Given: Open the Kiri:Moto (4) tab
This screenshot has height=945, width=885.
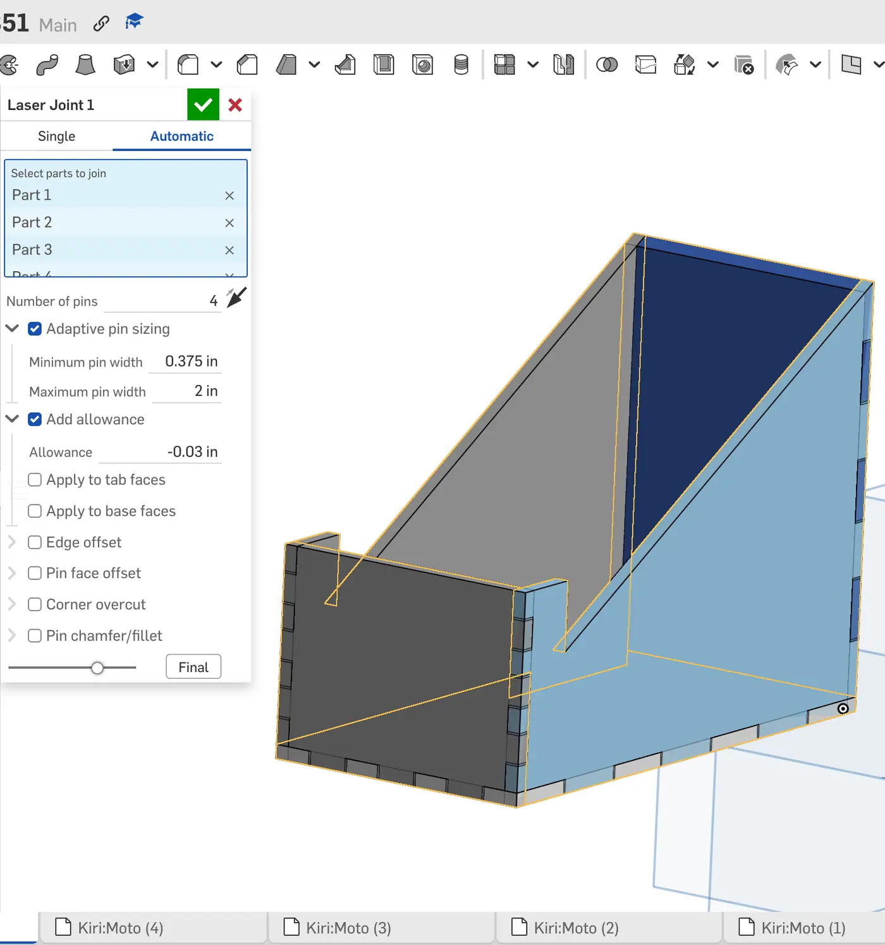Looking at the screenshot, I should click(152, 928).
